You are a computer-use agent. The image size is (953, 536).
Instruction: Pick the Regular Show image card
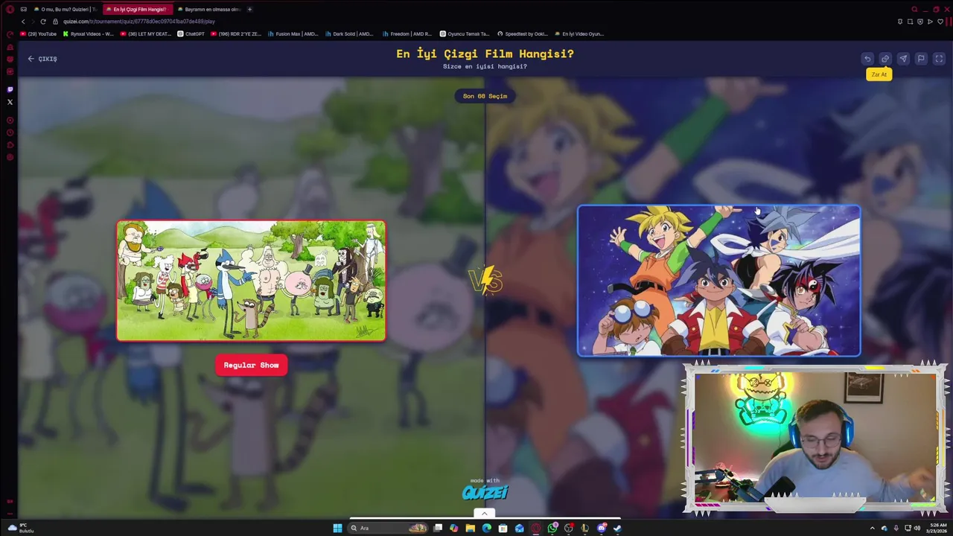pyautogui.click(x=251, y=281)
